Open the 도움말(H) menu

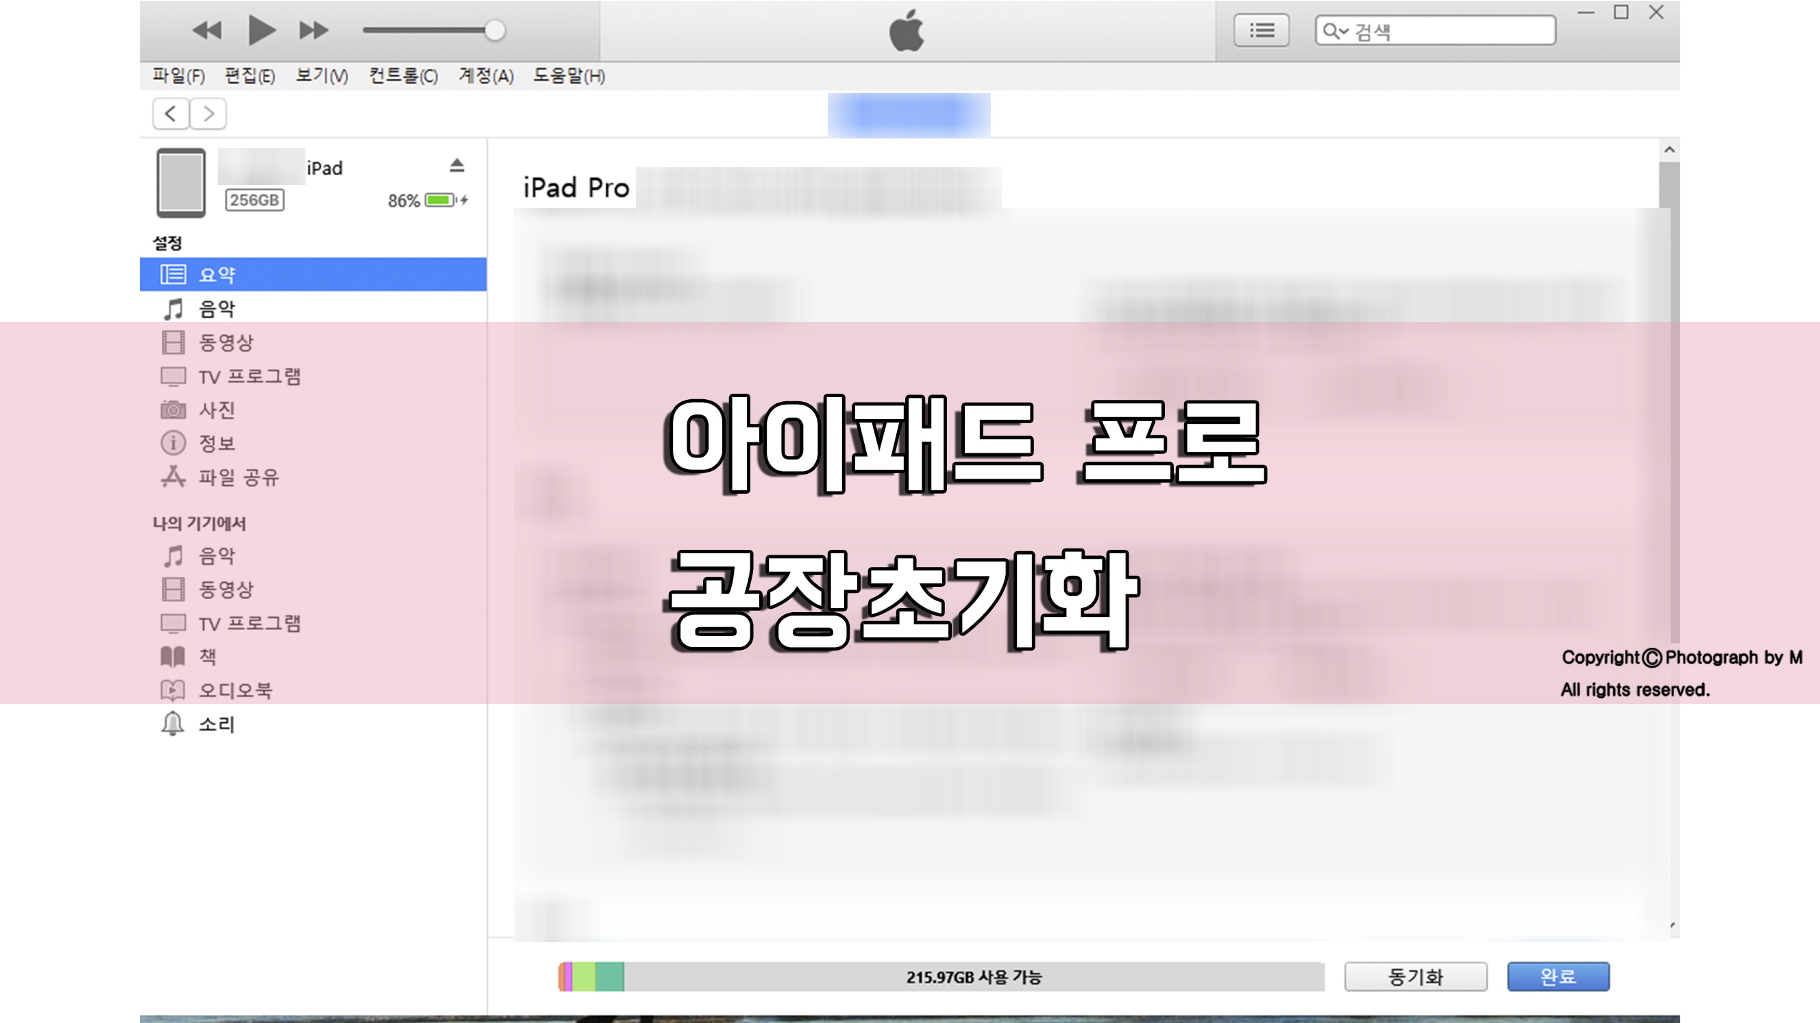pyautogui.click(x=569, y=75)
